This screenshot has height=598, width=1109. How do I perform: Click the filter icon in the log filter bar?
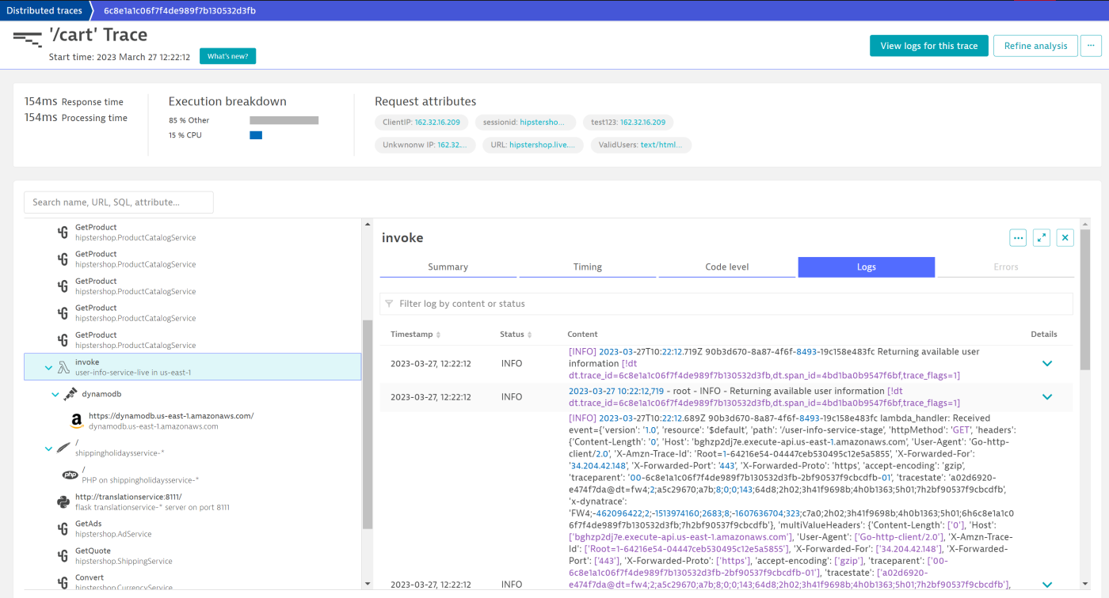[389, 303]
